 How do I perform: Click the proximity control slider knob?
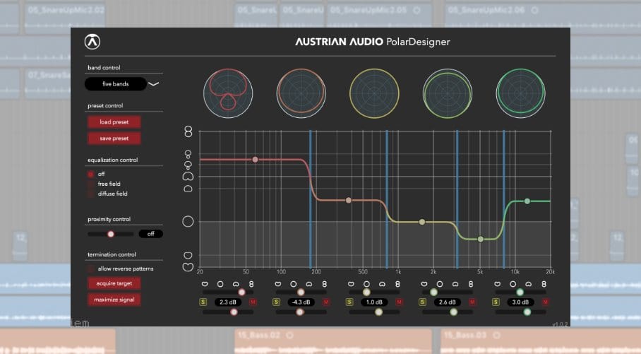tap(111, 234)
